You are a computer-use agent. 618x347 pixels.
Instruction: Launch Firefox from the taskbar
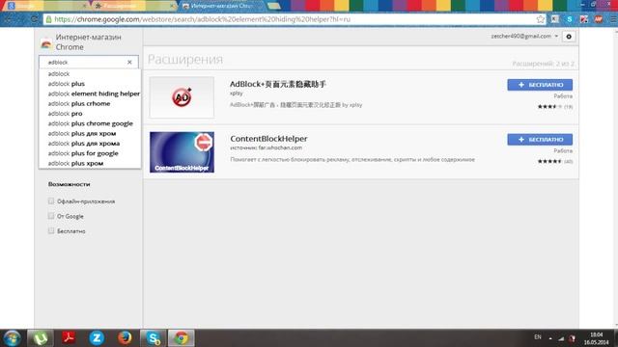point(125,338)
